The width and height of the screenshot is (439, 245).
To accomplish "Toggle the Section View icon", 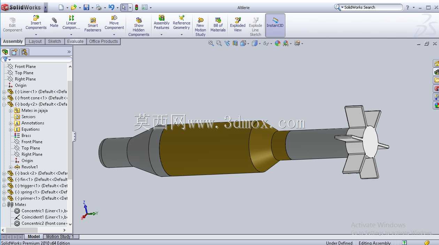I will (x=235, y=43).
